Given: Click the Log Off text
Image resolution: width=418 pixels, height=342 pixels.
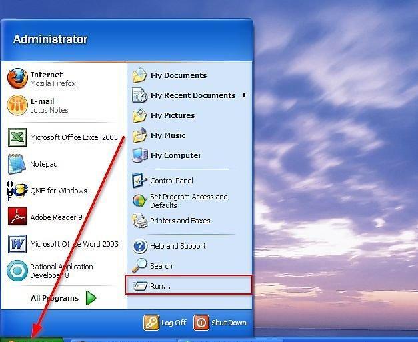Looking at the screenshot, I should click(x=173, y=323).
